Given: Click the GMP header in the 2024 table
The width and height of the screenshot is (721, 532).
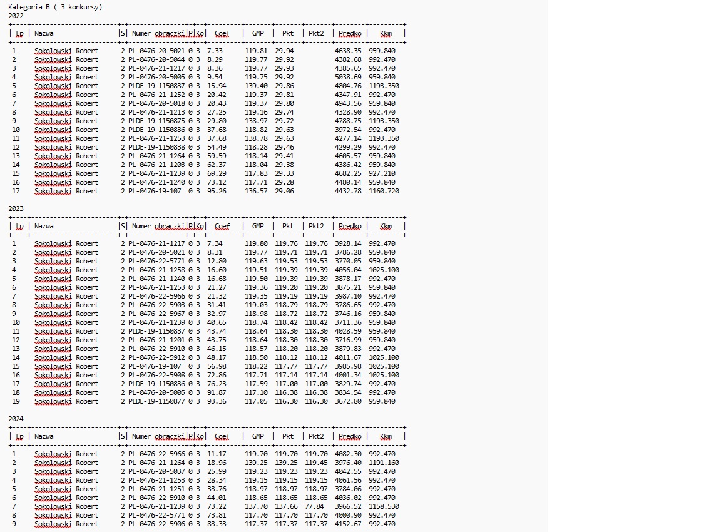Looking at the screenshot, I should point(258,436).
